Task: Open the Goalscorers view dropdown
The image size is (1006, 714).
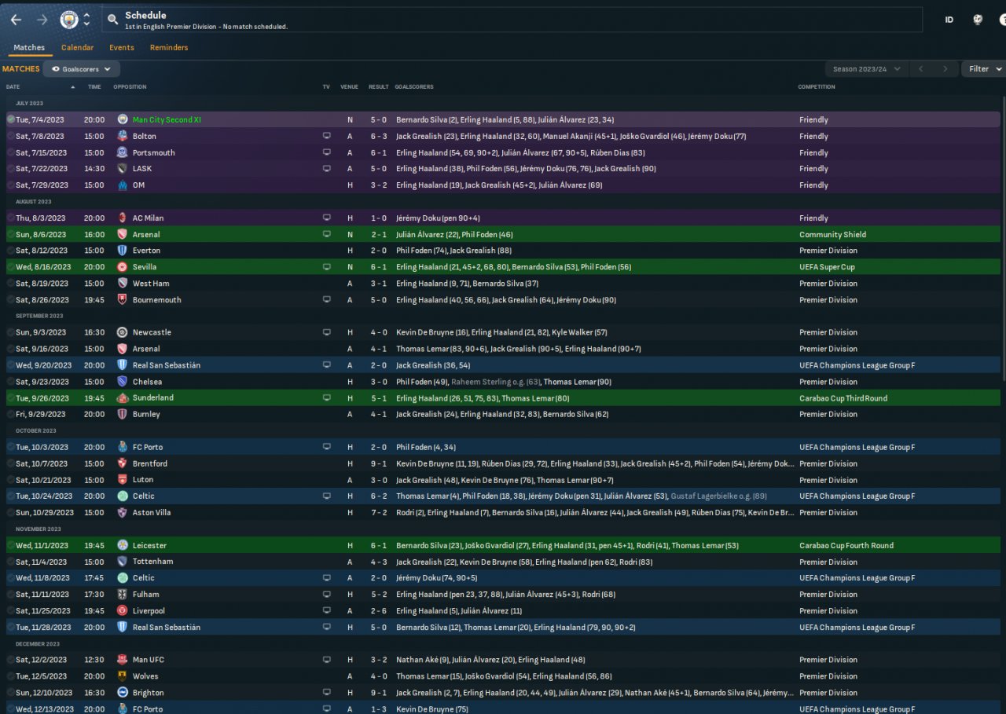Action: coord(81,69)
